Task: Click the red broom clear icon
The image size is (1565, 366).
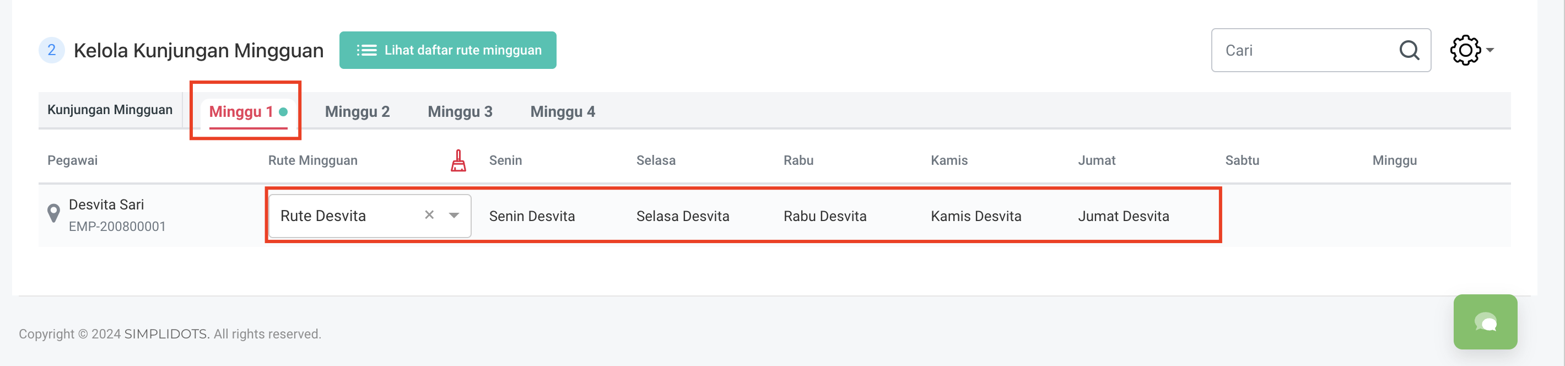Action: [x=458, y=160]
